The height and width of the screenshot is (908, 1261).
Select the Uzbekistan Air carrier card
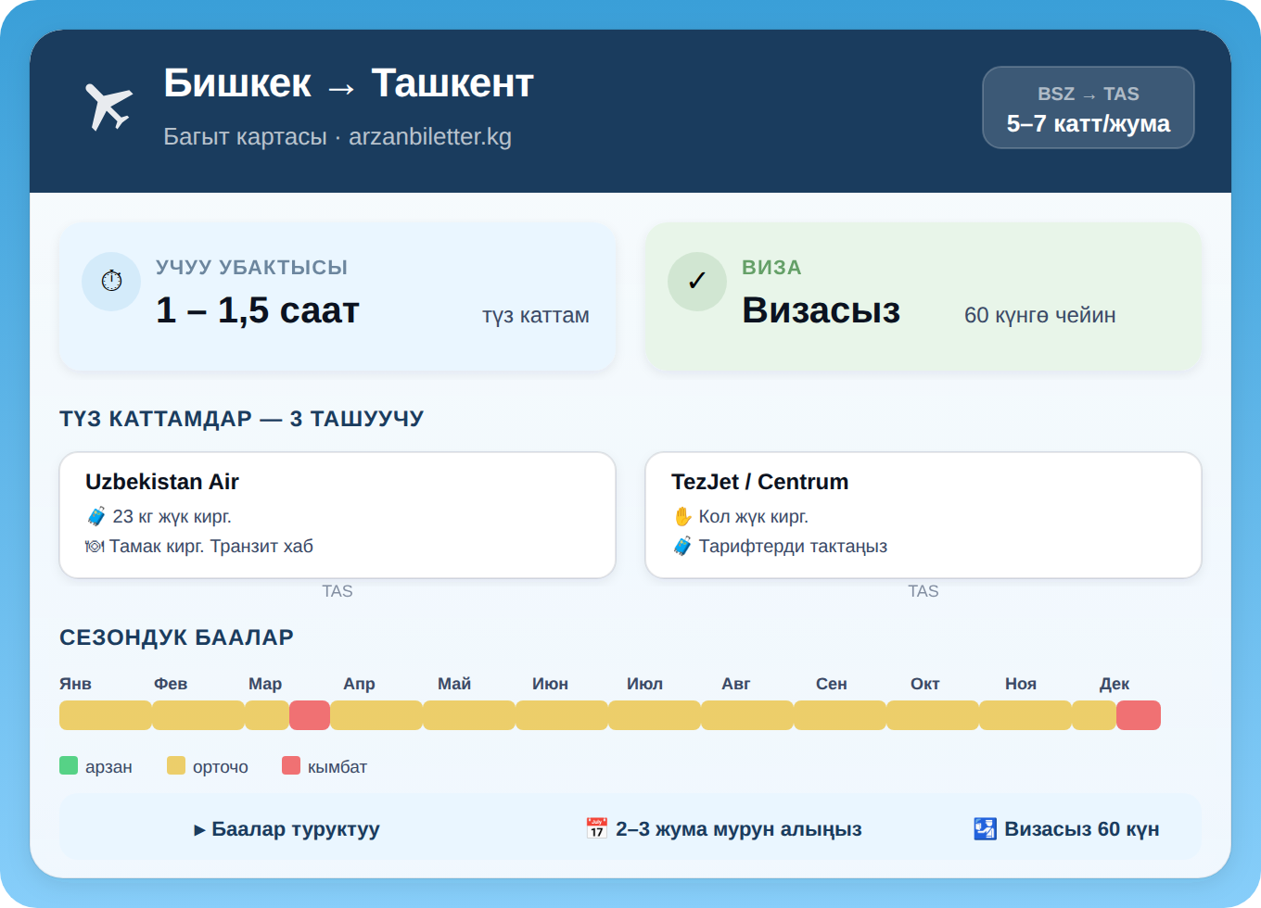click(x=338, y=514)
